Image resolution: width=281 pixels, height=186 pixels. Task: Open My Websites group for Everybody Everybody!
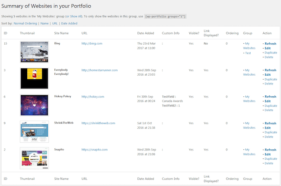pos(249,72)
